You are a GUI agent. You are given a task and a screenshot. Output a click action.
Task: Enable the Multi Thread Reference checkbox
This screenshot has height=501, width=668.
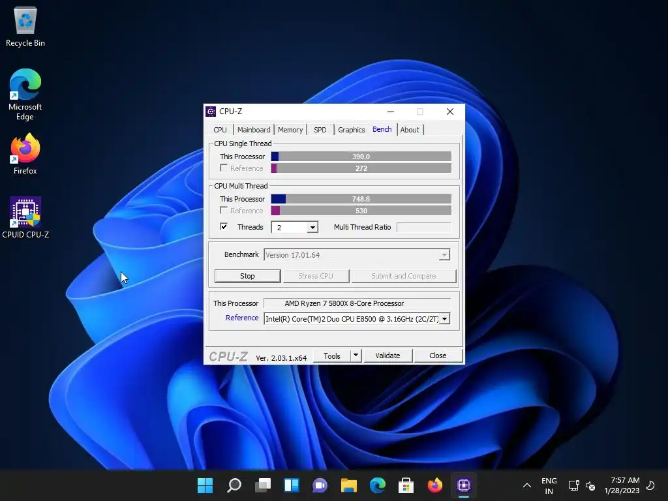pos(224,210)
